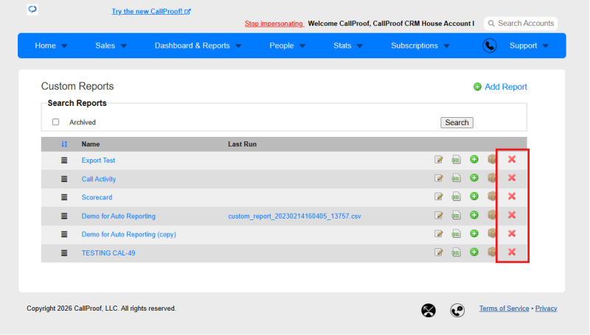Download custom_report_20230214160405_13757.csv file
Image resolution: width=590 pixels, height=335 pixels.
(x=294, y=216)
